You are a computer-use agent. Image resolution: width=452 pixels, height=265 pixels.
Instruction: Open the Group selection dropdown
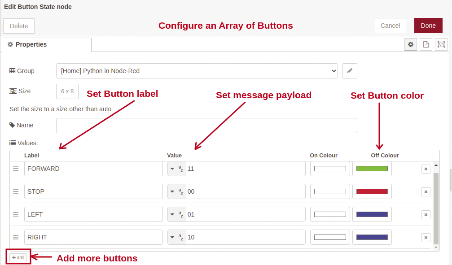point(197,71)
